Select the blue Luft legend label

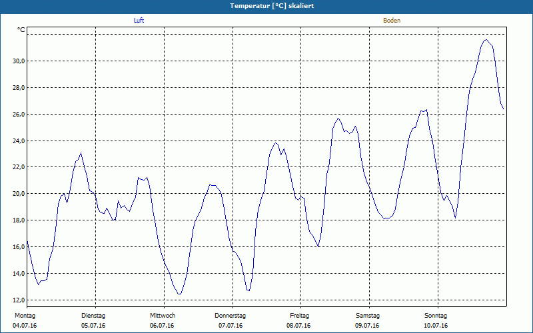click(x=139, y=21)
